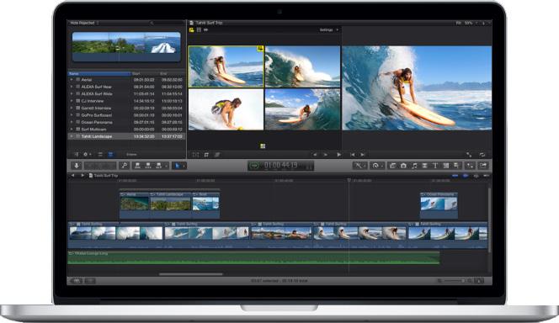Screen dimensions: 559x323
Task: Sort clips by Start column header
Action: pos(145,74)
